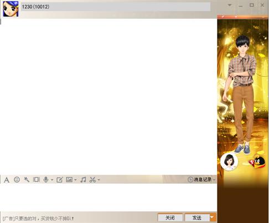
Task: Click the music note icon
Action: pyautogui.click(x=83, y=179)
